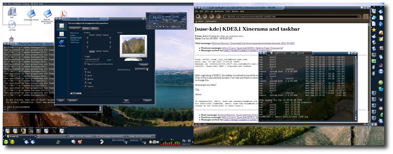393x154 pixels.
Task: Select Settings - KDE Control Module taskbar entry
Action: (140, 136)
